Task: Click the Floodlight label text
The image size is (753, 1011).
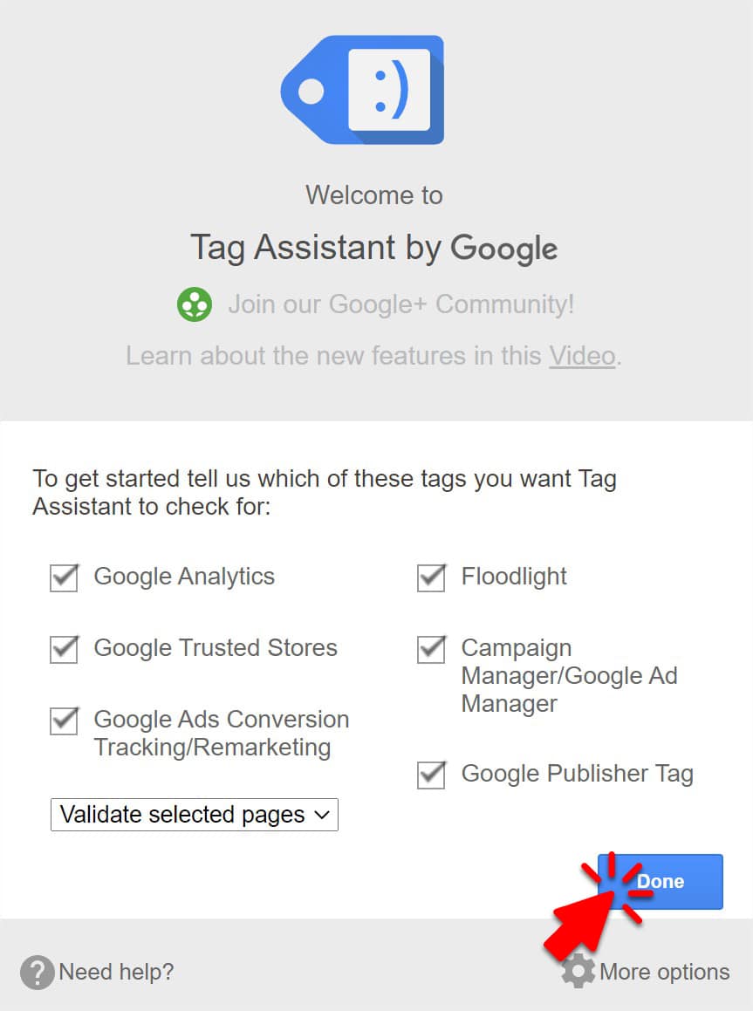Action: (x=514, y=577)
